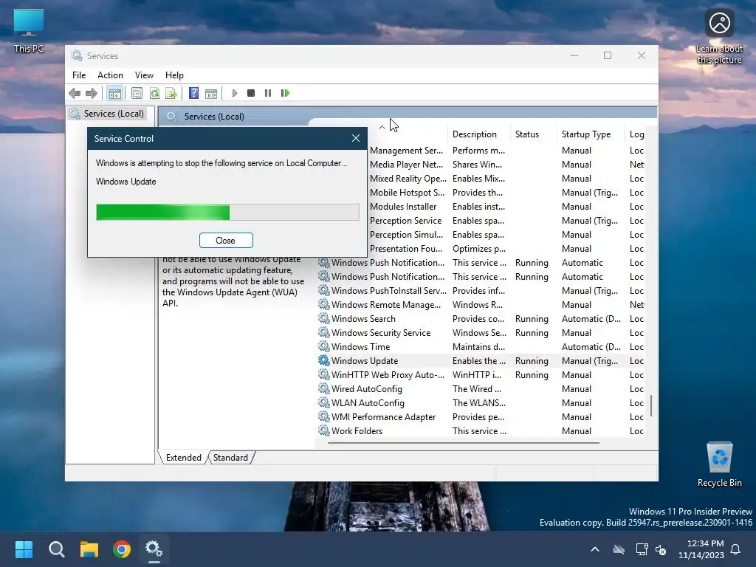The width and height of the screenshot is (756, 567).
Task: Open File Explorer from taskbar
Action: pos(89,549)
